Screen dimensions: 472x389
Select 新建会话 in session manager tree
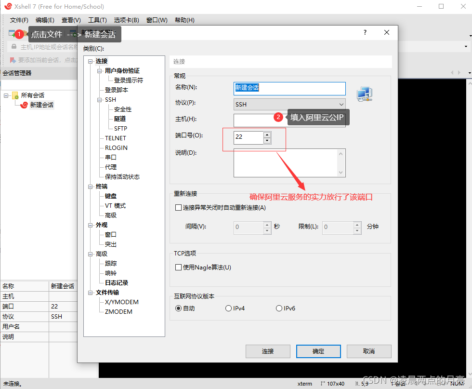click(x=41, y=105)
